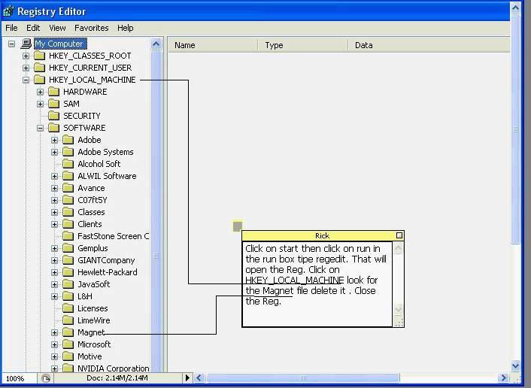Expand the Microsoft key node

55,344
